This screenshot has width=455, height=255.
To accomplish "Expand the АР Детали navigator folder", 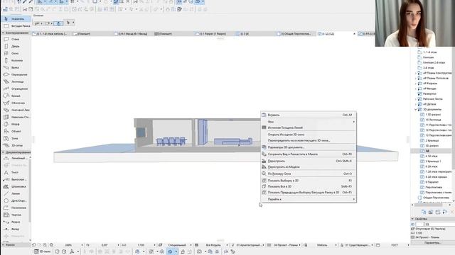I will tap(415, 104).
